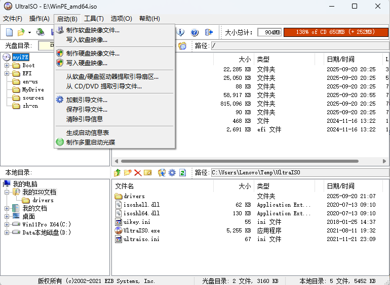
Task: Click the 我的电脑 computer icon
Action: pos(7,184)
